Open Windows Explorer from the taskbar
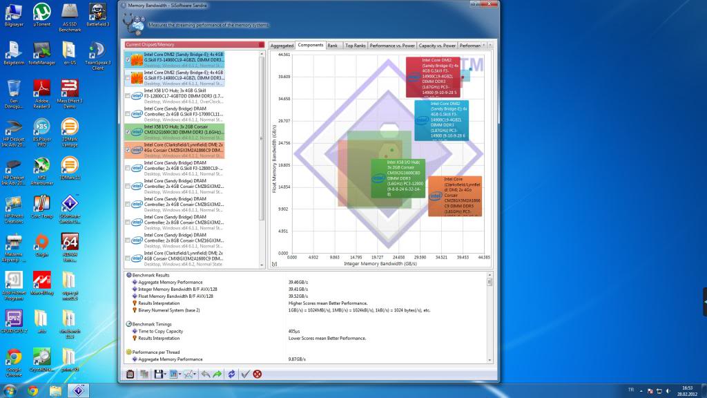707x398 pixels. click(55, 390)
